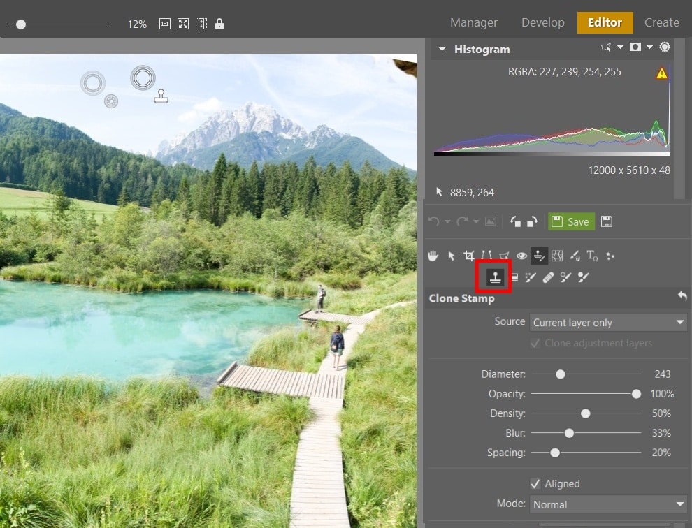The width and height of the screenshot is (692, 528).
Task: Toggle the Aligned checkbox
Action: click(x=535, y=483)
